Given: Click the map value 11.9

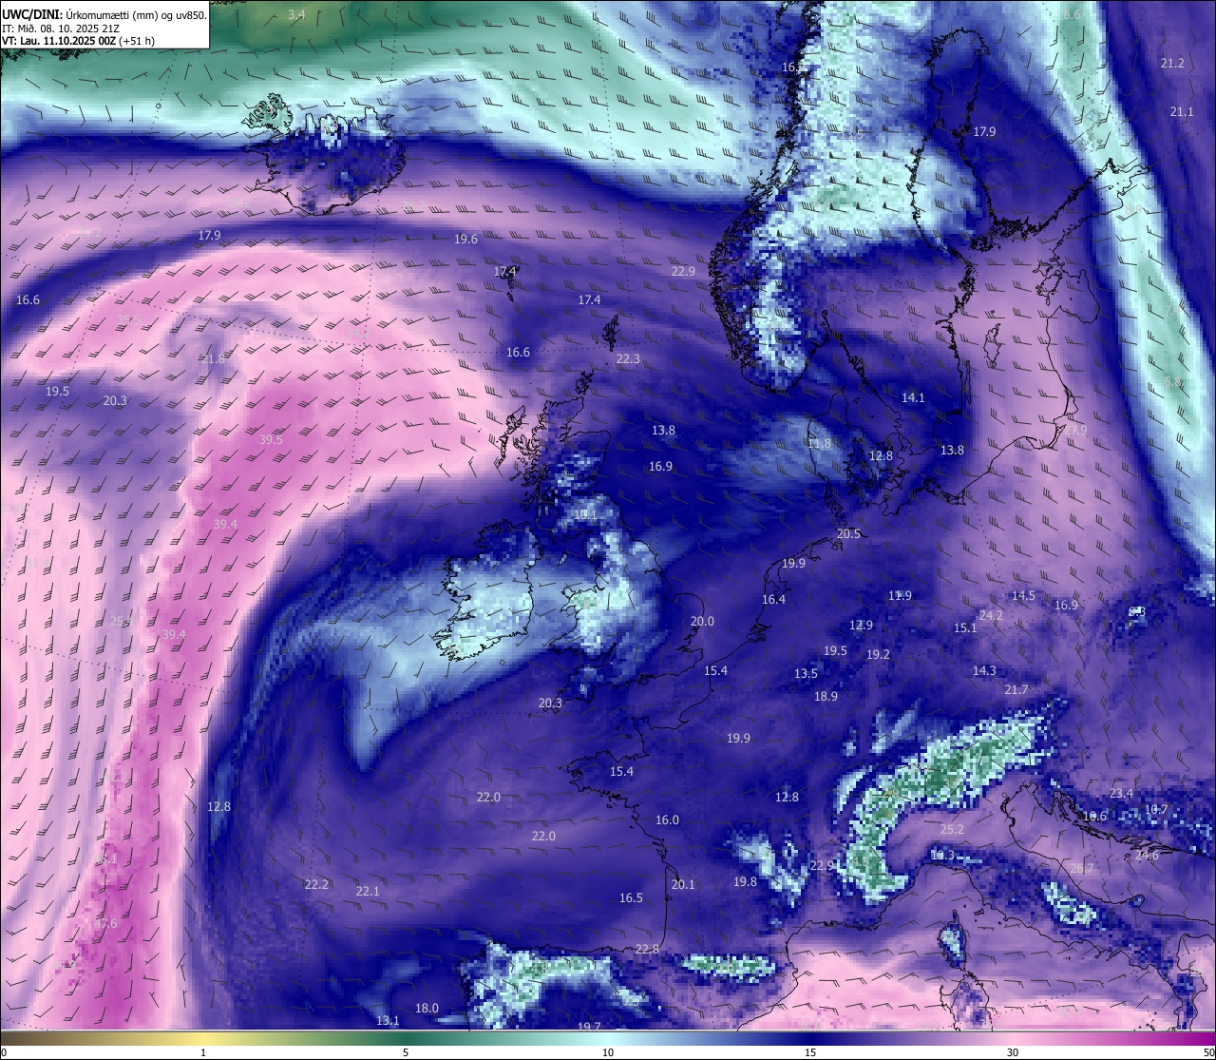Looking at the screenshot, I should (x=900, y=595).
